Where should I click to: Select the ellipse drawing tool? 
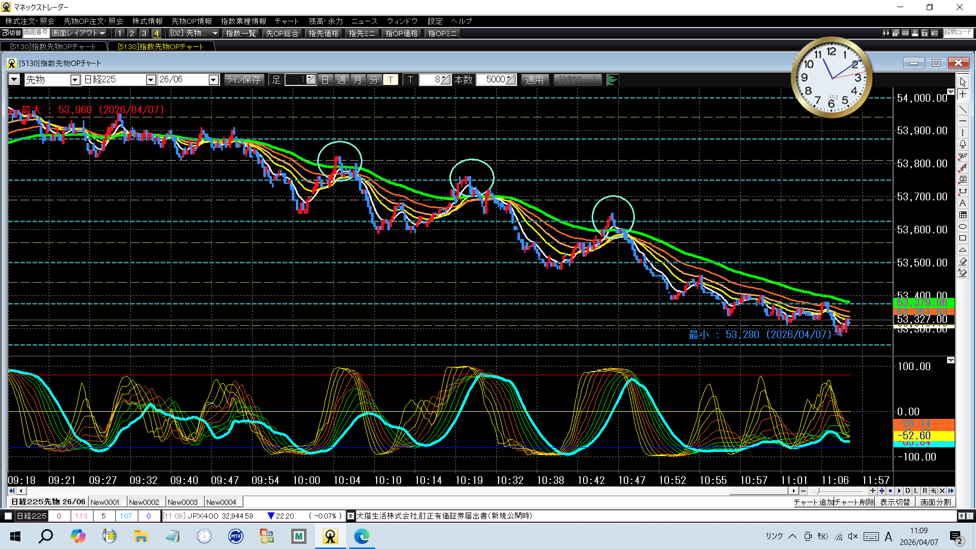click(x=963, y=227)
